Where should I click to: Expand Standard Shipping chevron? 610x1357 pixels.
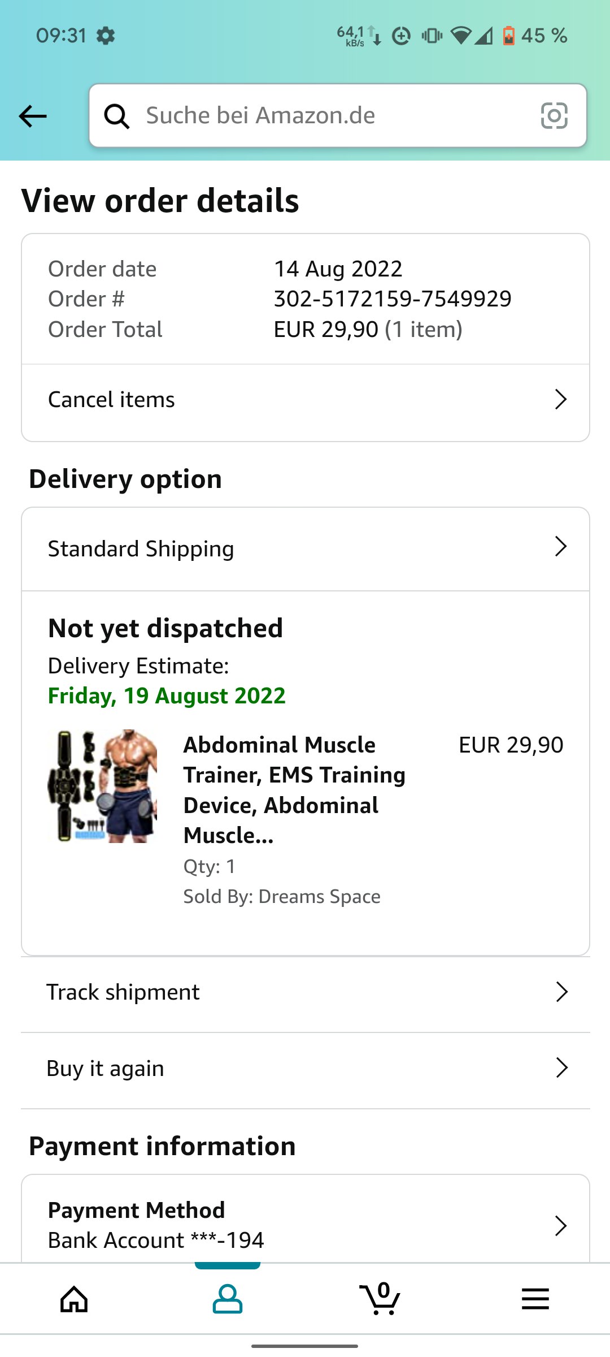point(560,547)
